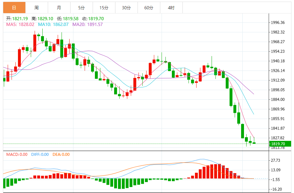Switch to the 月 monthly tab

click(x=59, y=8)
